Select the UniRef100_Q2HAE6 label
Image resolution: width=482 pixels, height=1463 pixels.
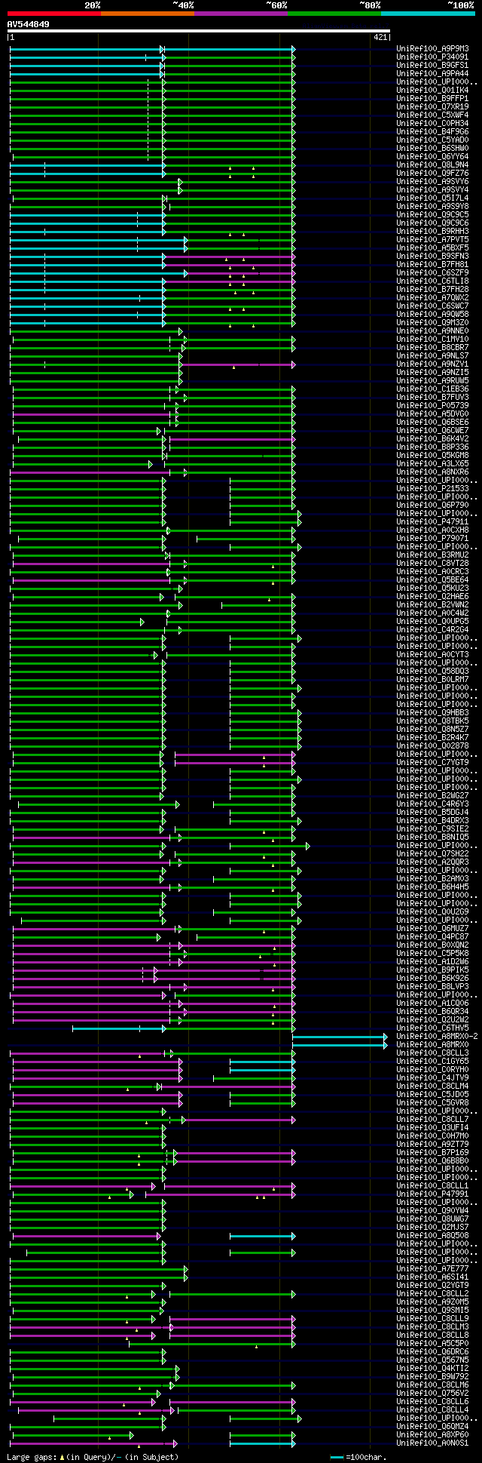pyautogui.click(x=432, y=597)
